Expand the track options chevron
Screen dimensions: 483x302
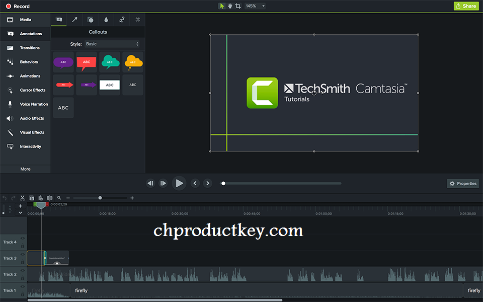(x=20, y=212)
